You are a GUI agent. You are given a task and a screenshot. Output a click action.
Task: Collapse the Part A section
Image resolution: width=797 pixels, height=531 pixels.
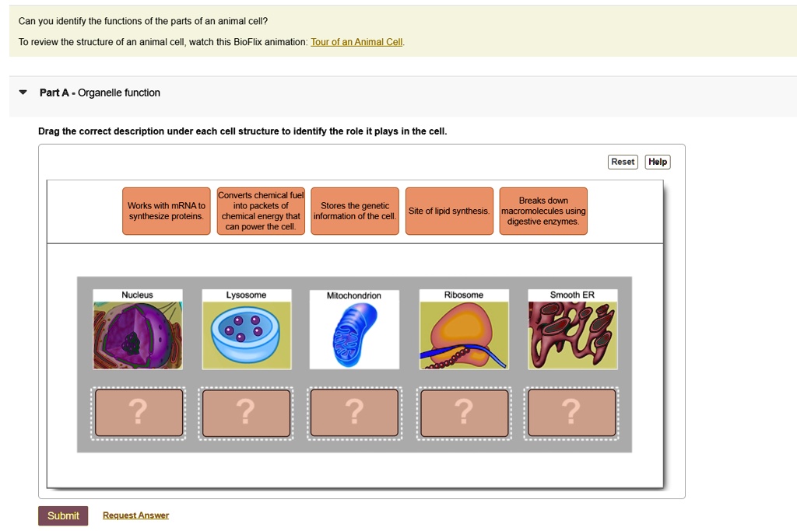tap(24, 92)
